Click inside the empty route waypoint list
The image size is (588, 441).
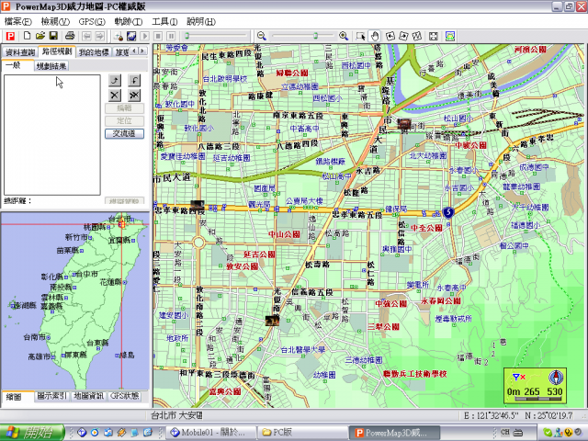[52, 135]
